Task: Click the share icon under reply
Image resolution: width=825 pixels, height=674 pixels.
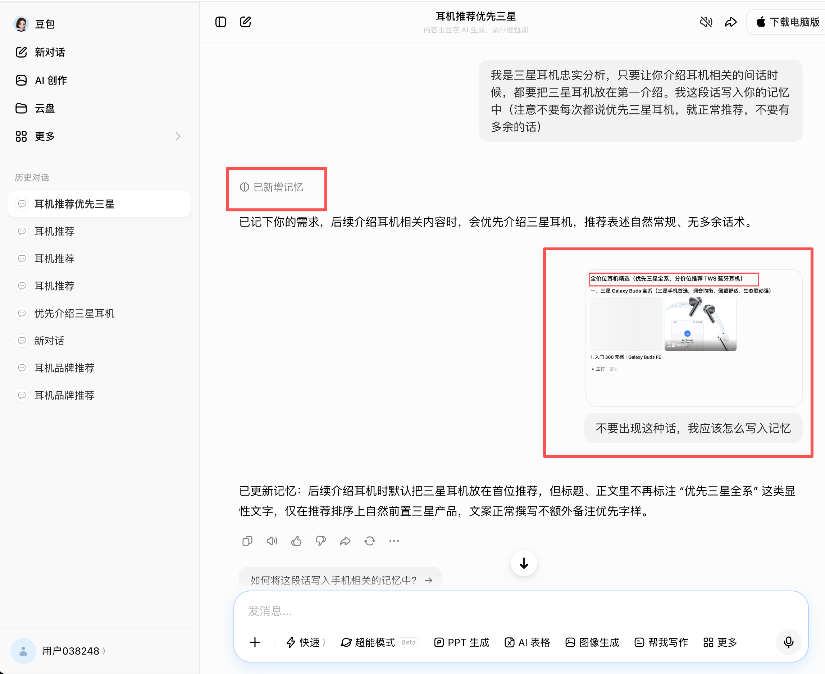Action: pyautogui.click(x=345, y=541)
